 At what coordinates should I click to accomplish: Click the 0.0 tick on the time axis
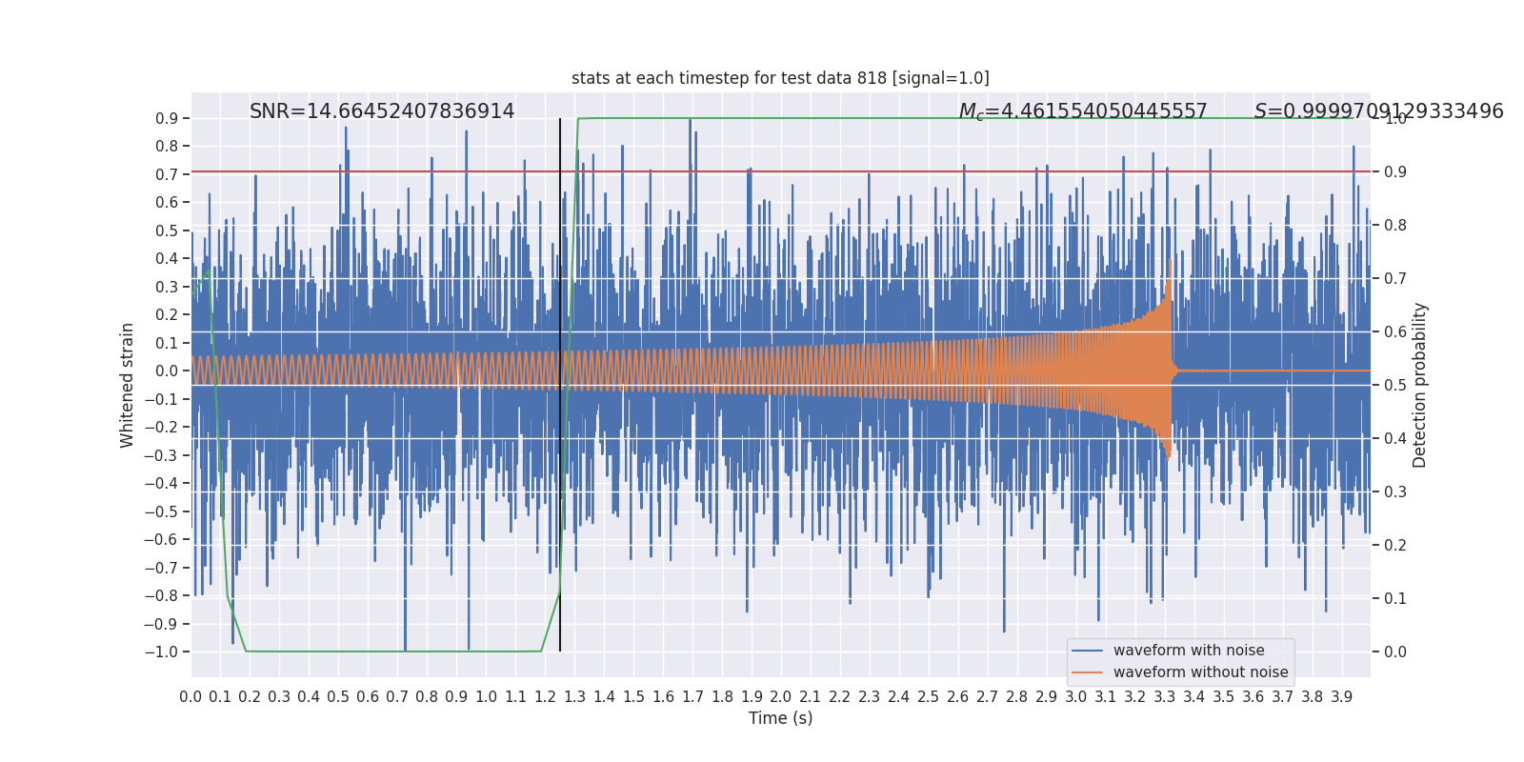coord(190,697)
